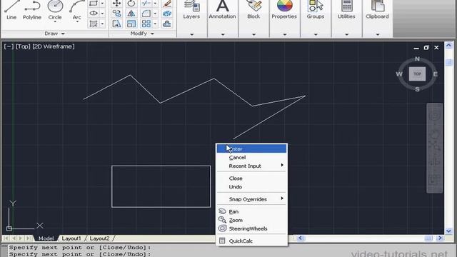The image size is (457, 257).
Task: Open the Rectangle tool dropdown arrow
Action: click(x=102, y=3)
